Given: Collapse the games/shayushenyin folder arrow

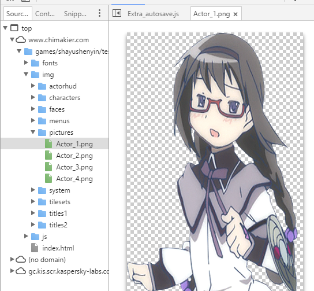Looking at the screenshot, I should [x=19, y=51].
